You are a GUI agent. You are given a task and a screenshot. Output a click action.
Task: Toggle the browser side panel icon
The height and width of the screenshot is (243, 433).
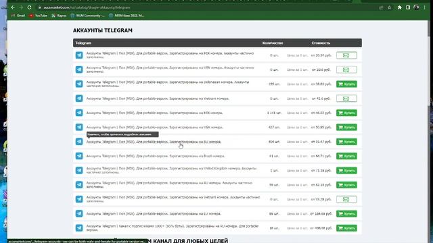pos(408,7)
